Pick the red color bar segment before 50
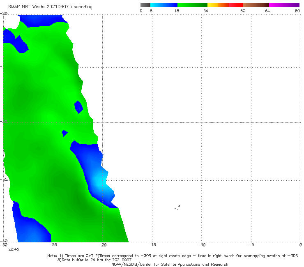The image size is (304, 267). click(x=236, y=5)
